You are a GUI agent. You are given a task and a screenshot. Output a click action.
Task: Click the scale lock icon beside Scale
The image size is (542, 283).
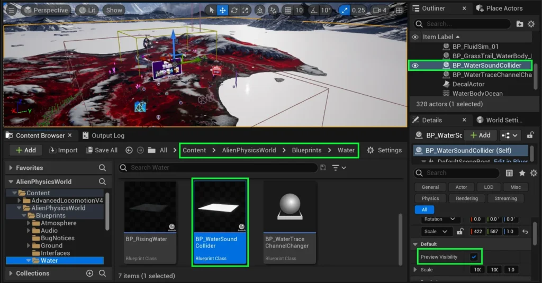click(460, 232)
